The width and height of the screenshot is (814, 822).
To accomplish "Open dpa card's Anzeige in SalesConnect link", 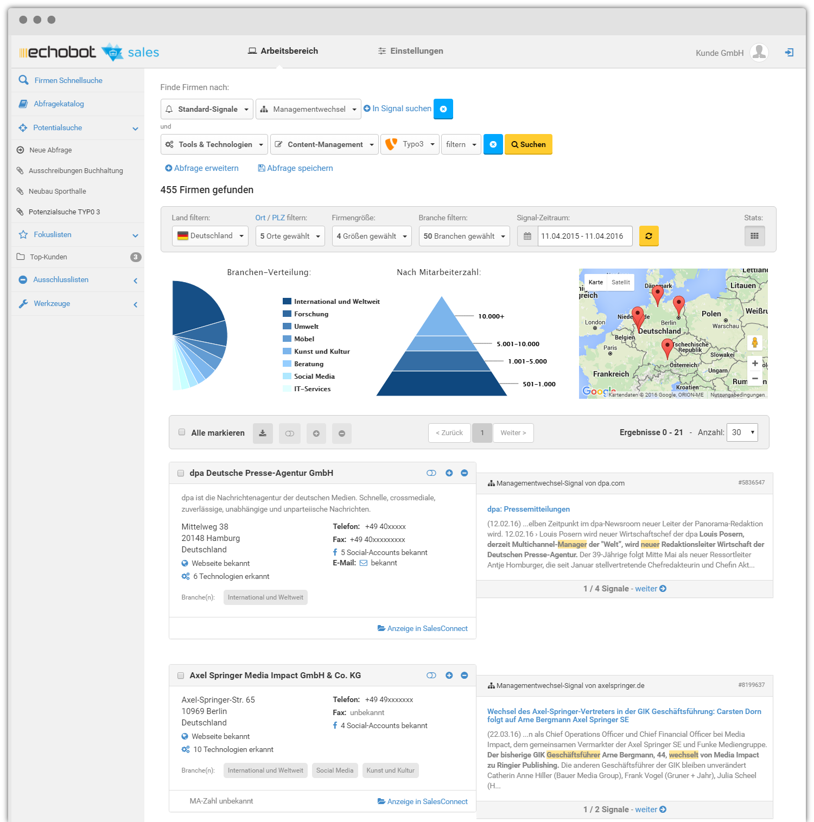I will point(422,628).
